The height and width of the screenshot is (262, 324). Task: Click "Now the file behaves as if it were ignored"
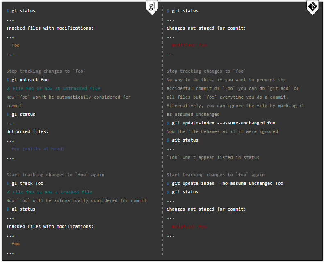(222, 131)
